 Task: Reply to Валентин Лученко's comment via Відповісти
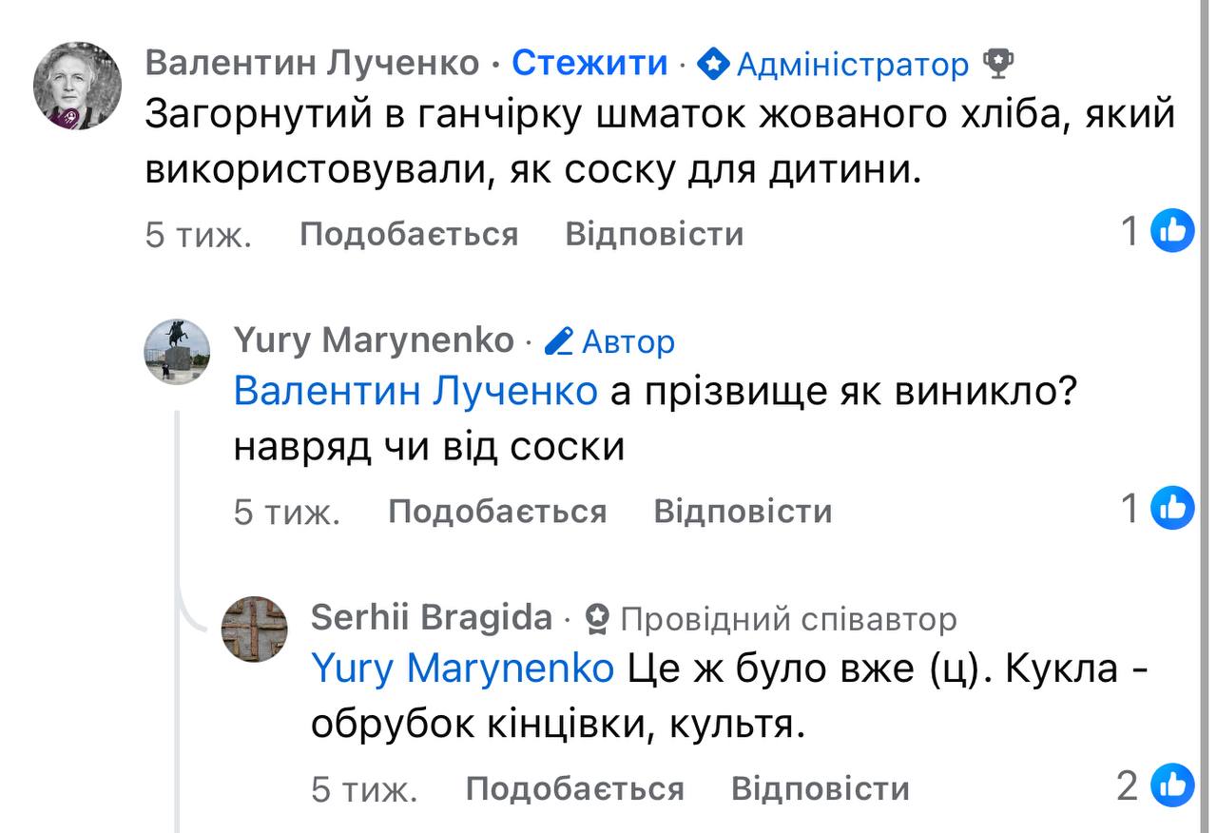click(x=654, y=234)
